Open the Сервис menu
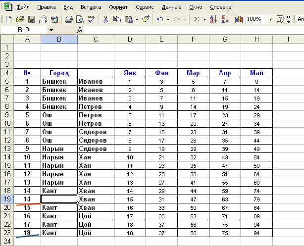304x246 pixels. (145, 7)
